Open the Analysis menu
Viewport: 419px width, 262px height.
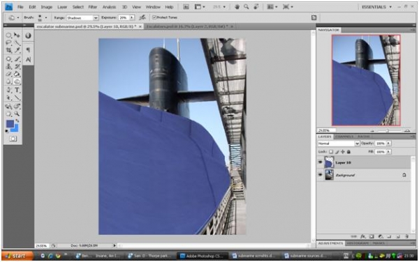point(109,7)
